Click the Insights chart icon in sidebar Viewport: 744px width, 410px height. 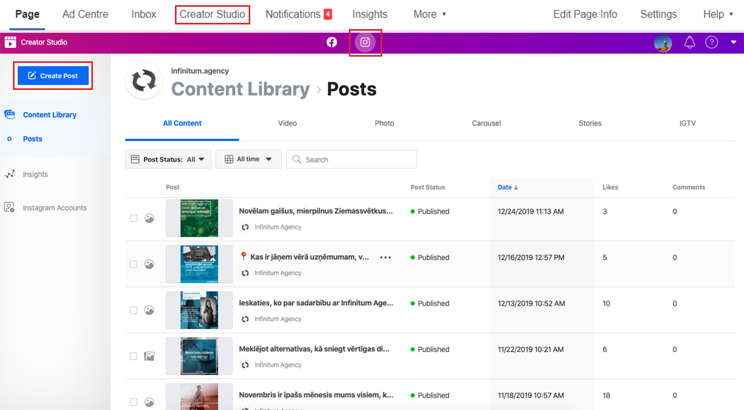click(x=9, y=175)
